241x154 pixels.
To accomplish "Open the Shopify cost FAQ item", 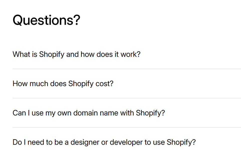I will coord(63,83).
